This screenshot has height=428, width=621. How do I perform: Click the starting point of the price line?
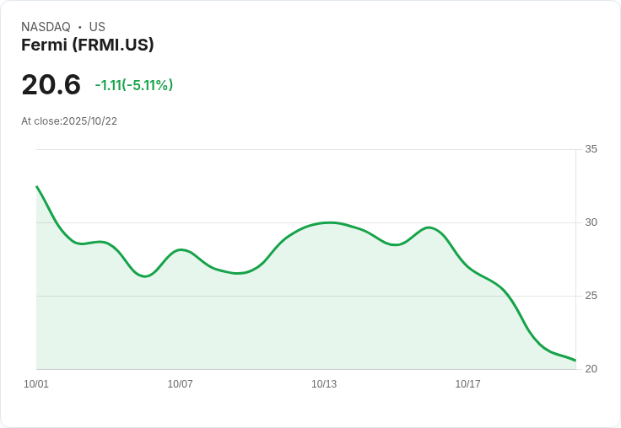click(x=37, y=187)
